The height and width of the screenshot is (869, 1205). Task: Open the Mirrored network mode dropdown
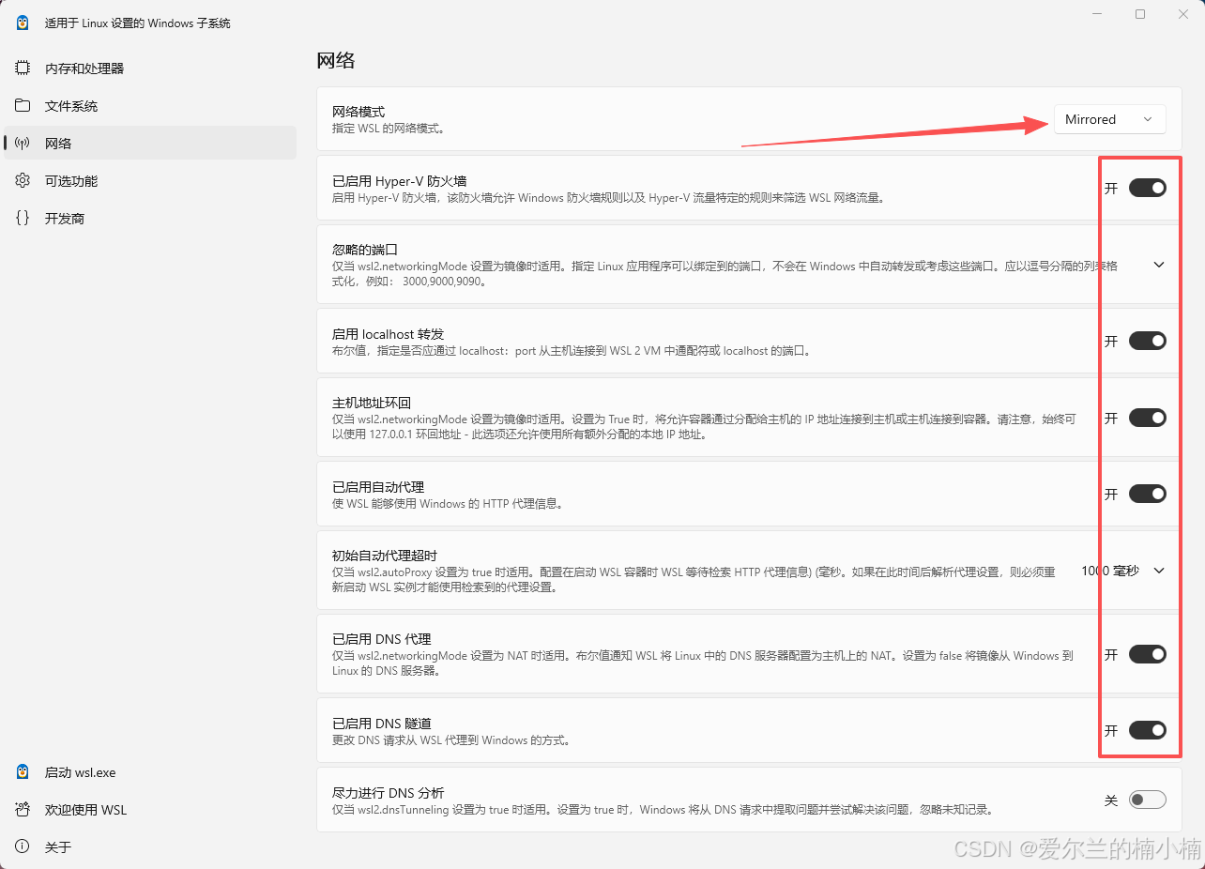coord(1109,119)
